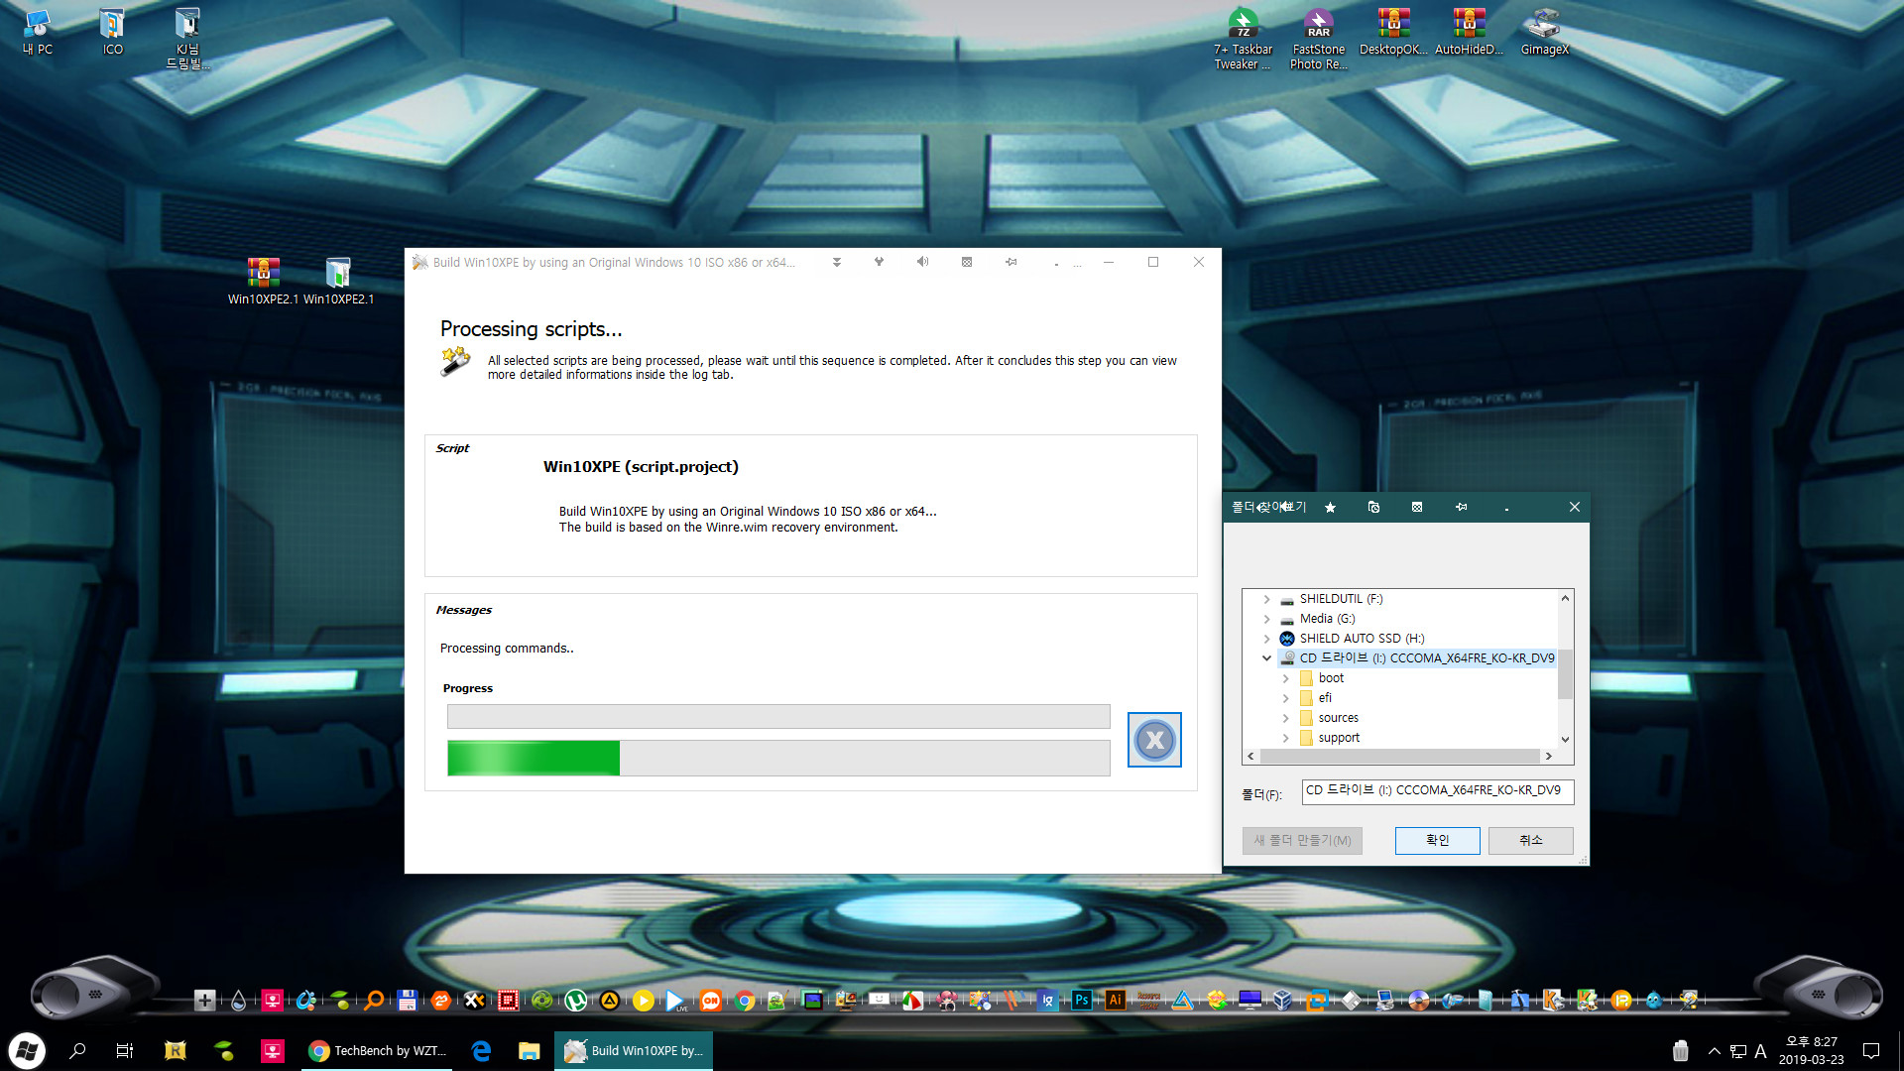Click the star favorites icon in folder browse dialog title bar
The height and width of the screenshot is (1071, 1904).
(x=1330, y=507)
